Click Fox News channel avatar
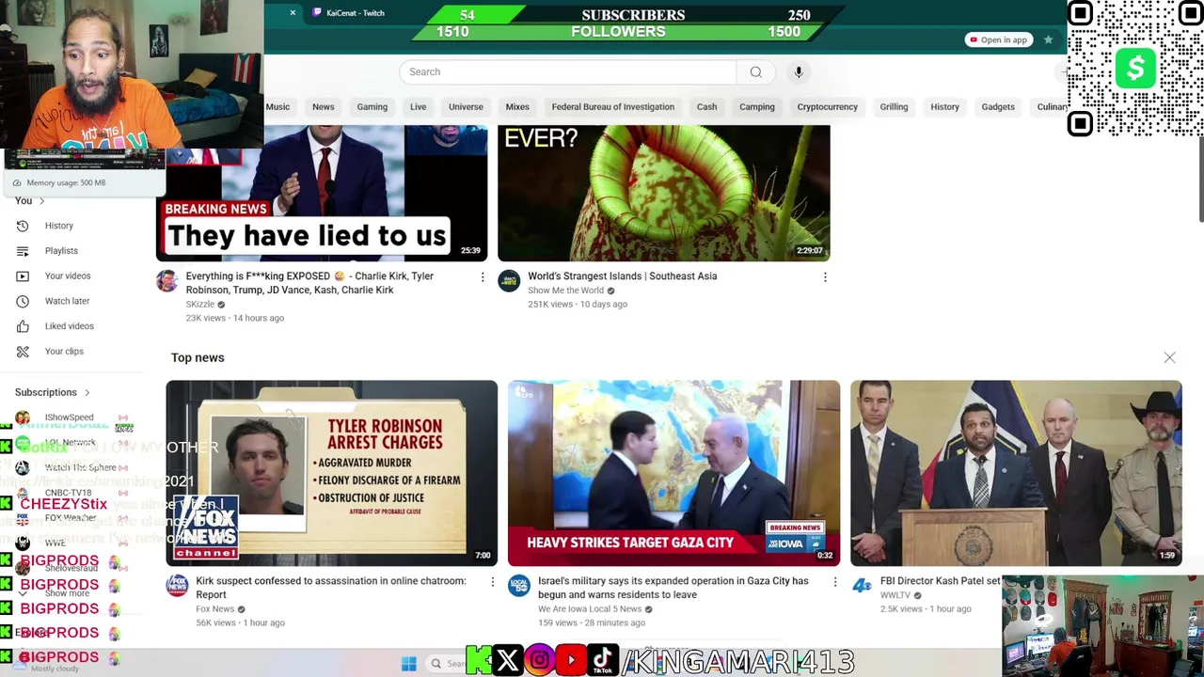 pos(177,586)
